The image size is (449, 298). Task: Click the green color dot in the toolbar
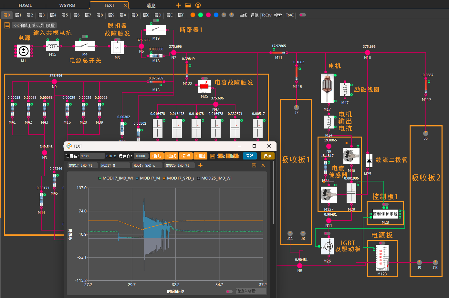201,15
